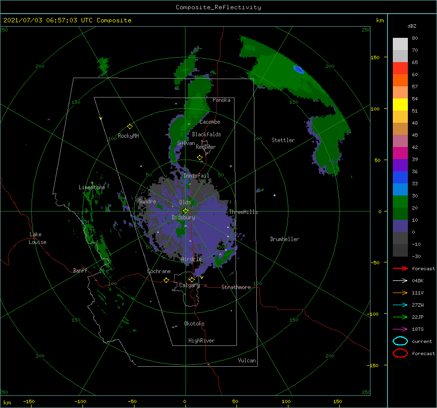Click the magenta 18TS arrow icon

tap(400, 329)
